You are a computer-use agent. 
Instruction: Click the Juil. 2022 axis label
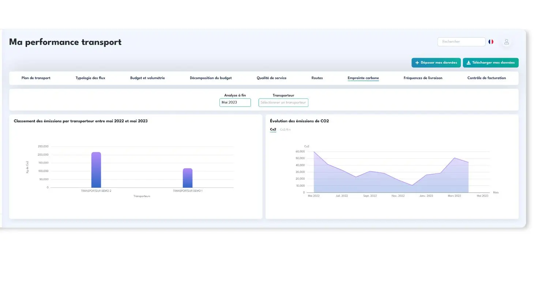(x=342, y=196)
